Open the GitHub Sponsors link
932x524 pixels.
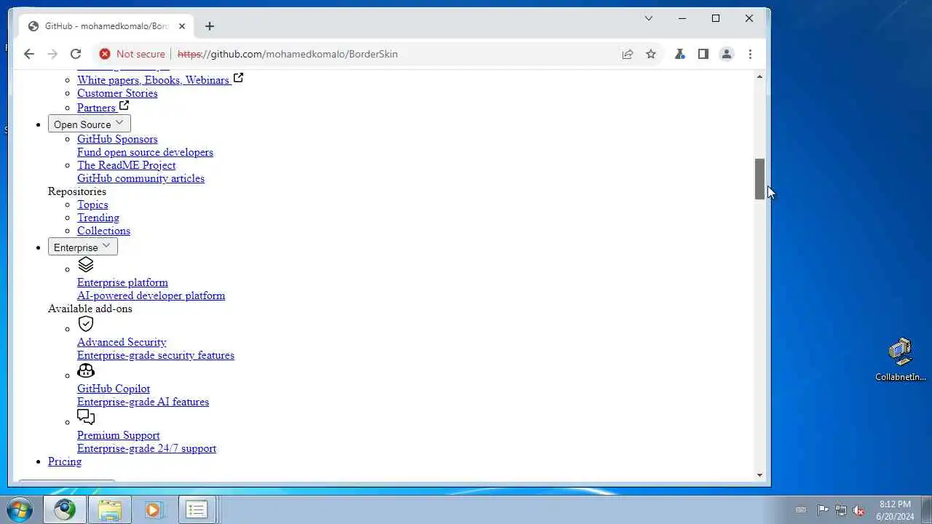click(117, 139)
